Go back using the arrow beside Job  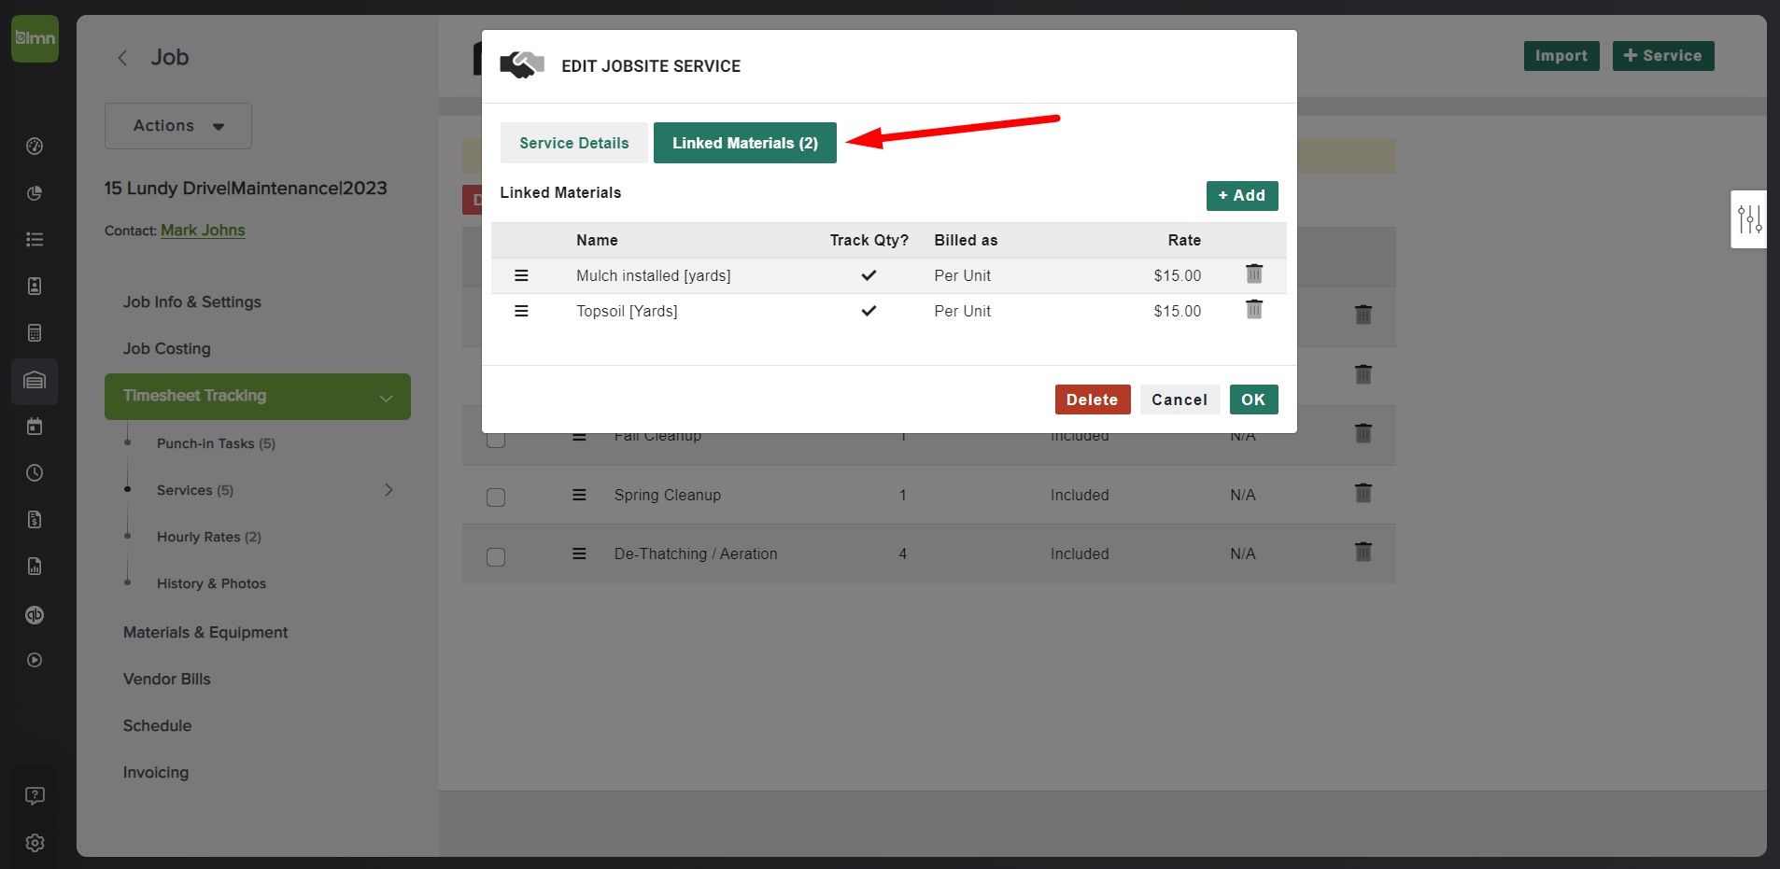click(122, 58)
